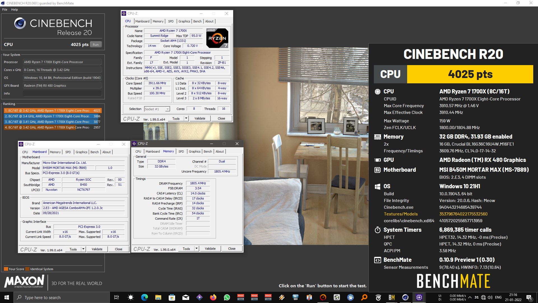Screen dimensions: 538x303
Task: Switch to SPD tab in the Memory CPU-Z window
Action: click(181, 151)
